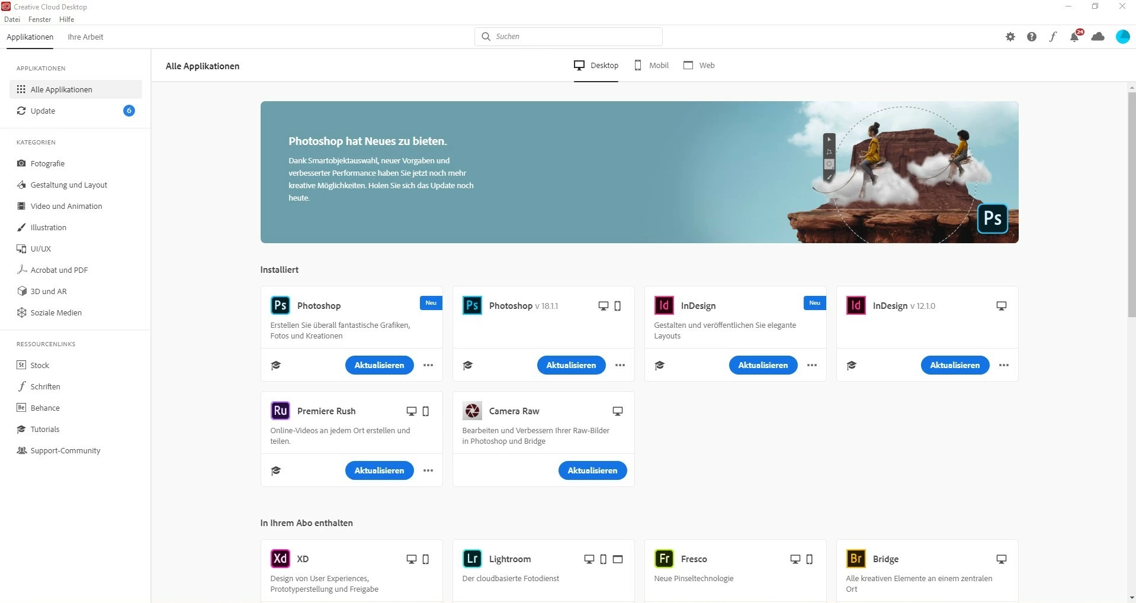This screenshot has width=1136, height=603.
Task: Click Aktualisieren for InDesign v 12.1.0
Action: [x=955, y=365]
